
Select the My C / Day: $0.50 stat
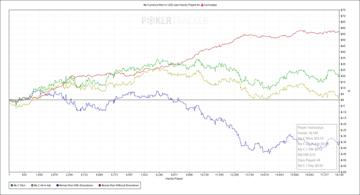[311, 165]
